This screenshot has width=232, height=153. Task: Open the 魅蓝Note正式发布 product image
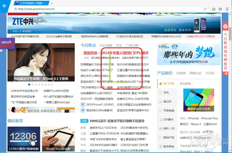[199, 100]
